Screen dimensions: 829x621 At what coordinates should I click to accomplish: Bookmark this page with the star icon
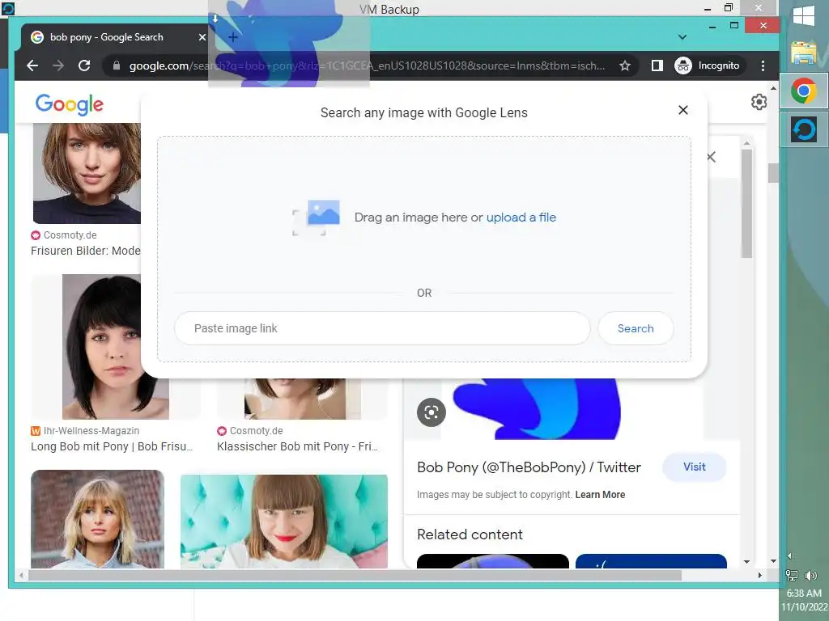click(625, 65)
